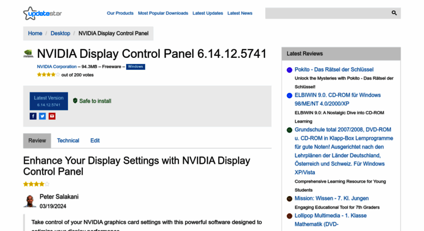Share on Facebook icon
Viewport: 424px width, 231px height.
(x=33, y=116)
